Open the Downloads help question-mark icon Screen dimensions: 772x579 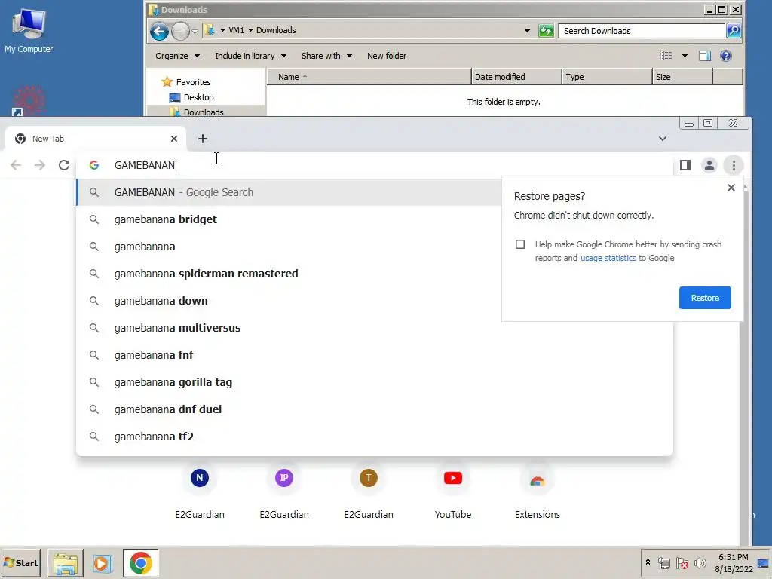pos(725,56)
